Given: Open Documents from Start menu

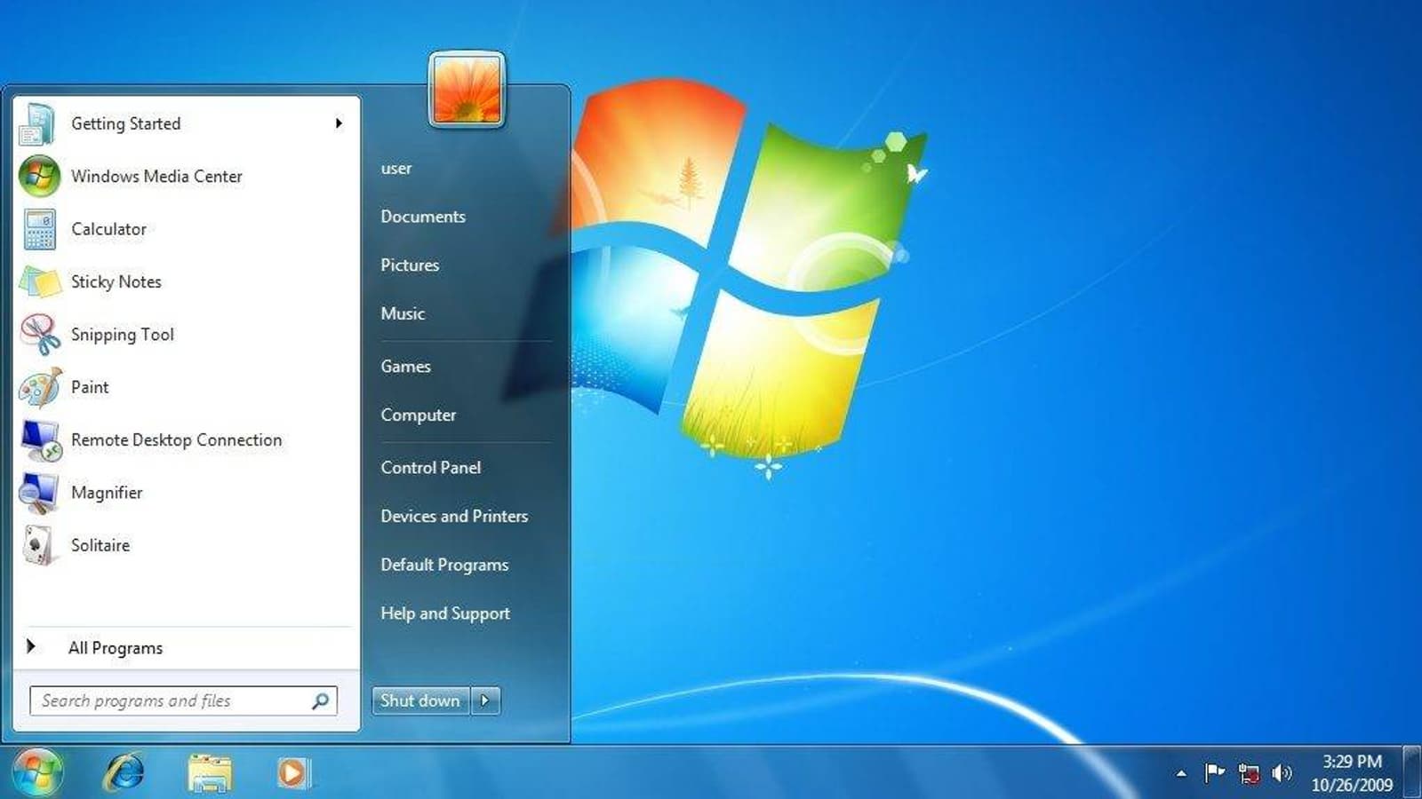Looking at the screenshot, I should [423, 217].
